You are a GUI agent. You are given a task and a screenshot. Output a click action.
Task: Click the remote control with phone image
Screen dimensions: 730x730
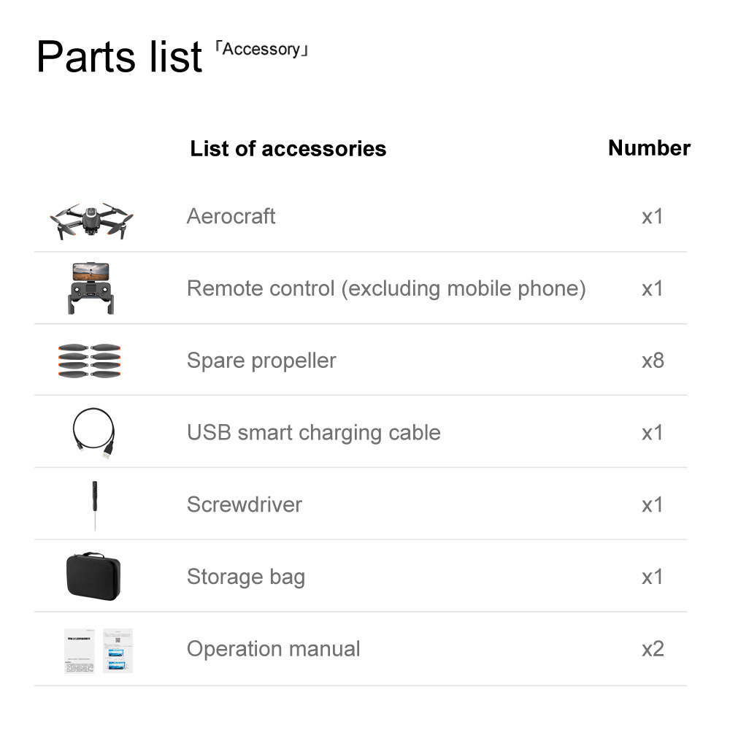tap(91, 288)
